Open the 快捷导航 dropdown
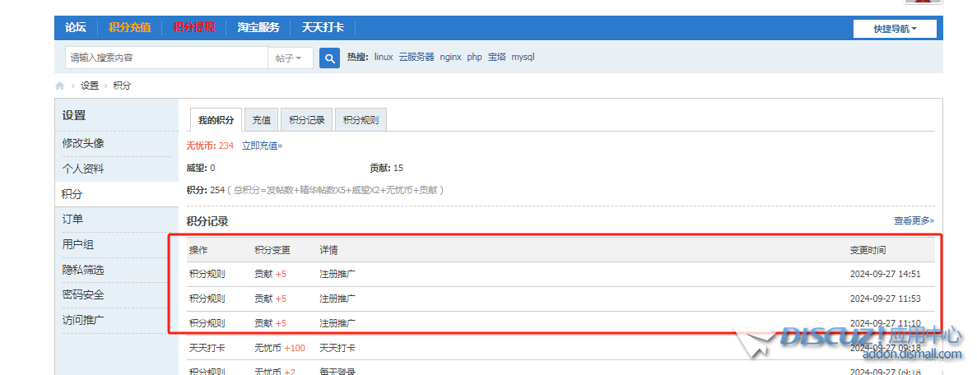 pyautogui.click(x=894, y=29)
